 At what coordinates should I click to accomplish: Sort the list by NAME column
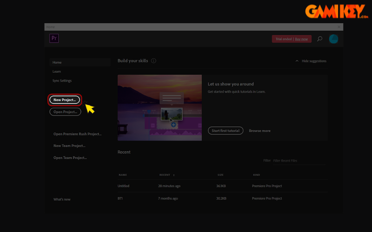pos(123,175)
